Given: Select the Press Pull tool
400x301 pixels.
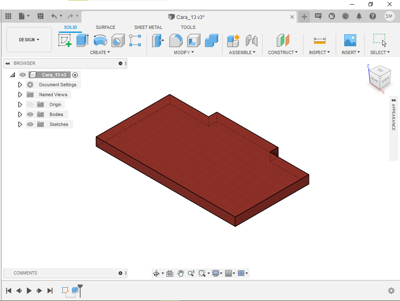Looking at the screenshot, I should (x=158, y=40).
